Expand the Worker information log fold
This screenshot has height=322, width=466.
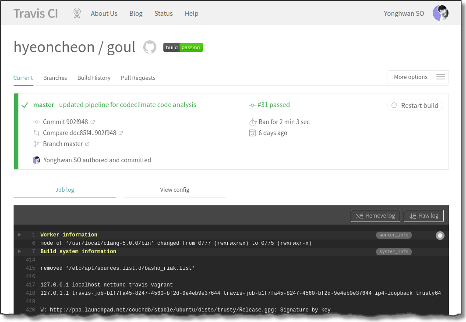click(x=20, y=235)
